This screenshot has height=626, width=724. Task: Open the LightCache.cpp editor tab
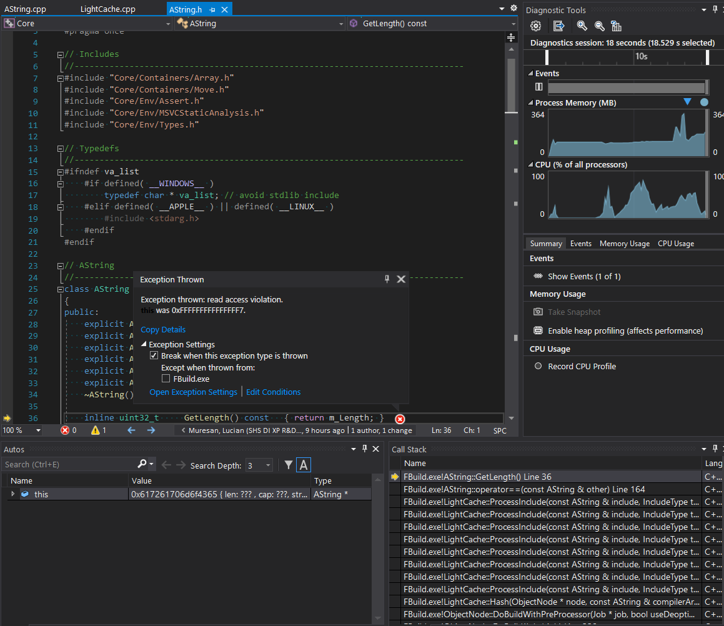tap(108, 9)
